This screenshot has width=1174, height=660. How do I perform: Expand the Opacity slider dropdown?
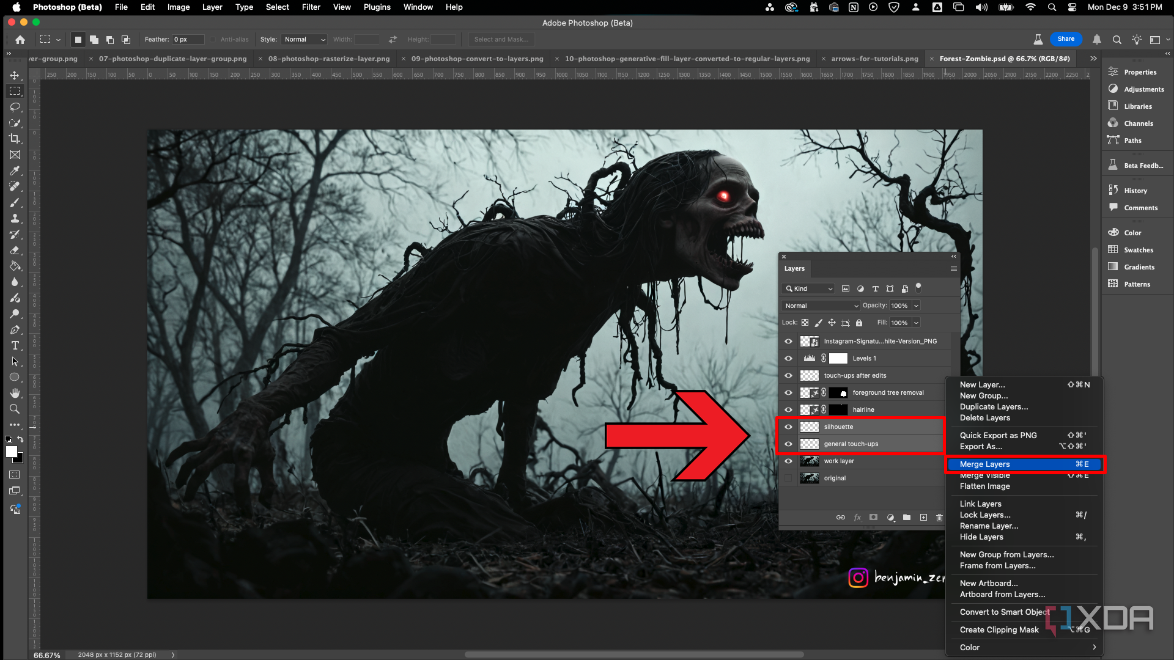[916, 306]
